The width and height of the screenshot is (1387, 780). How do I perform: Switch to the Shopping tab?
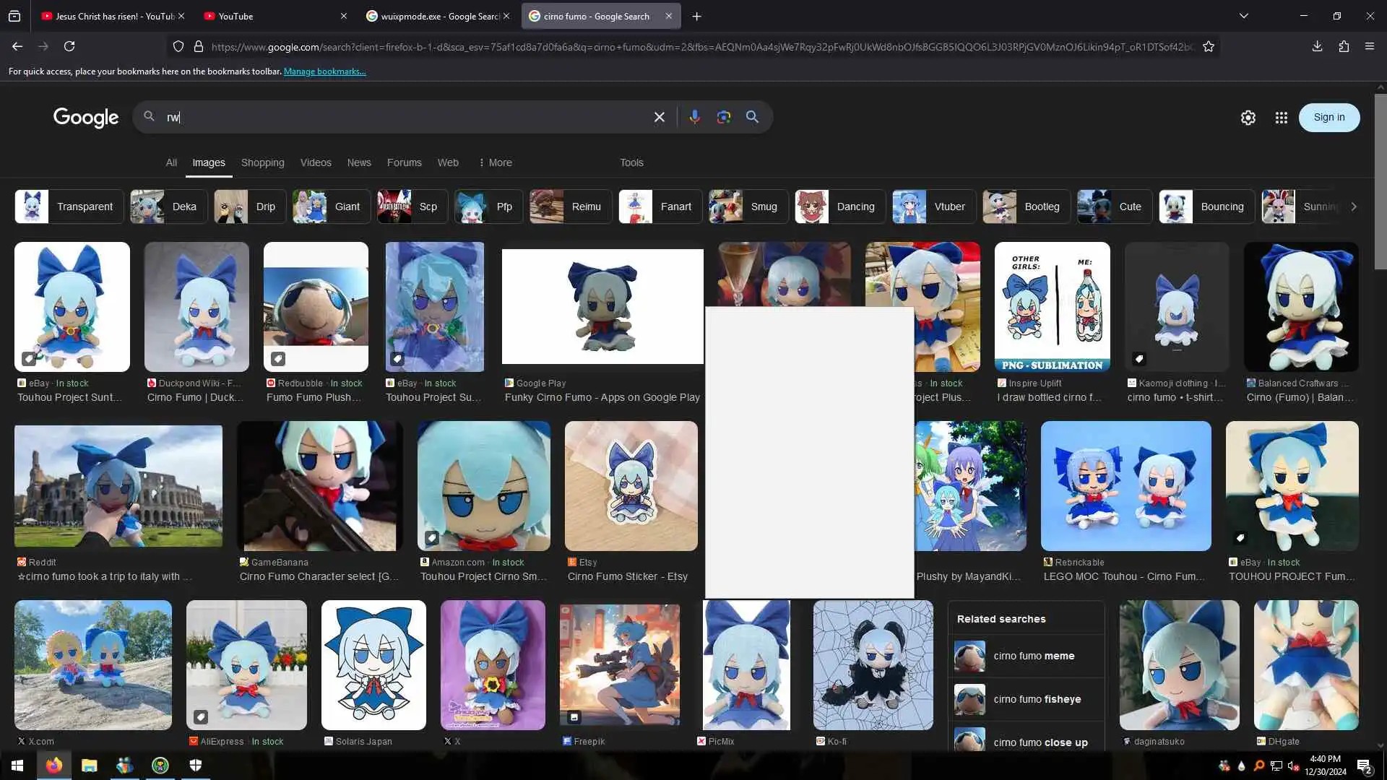pyautogui.click(x=262, y=162)
